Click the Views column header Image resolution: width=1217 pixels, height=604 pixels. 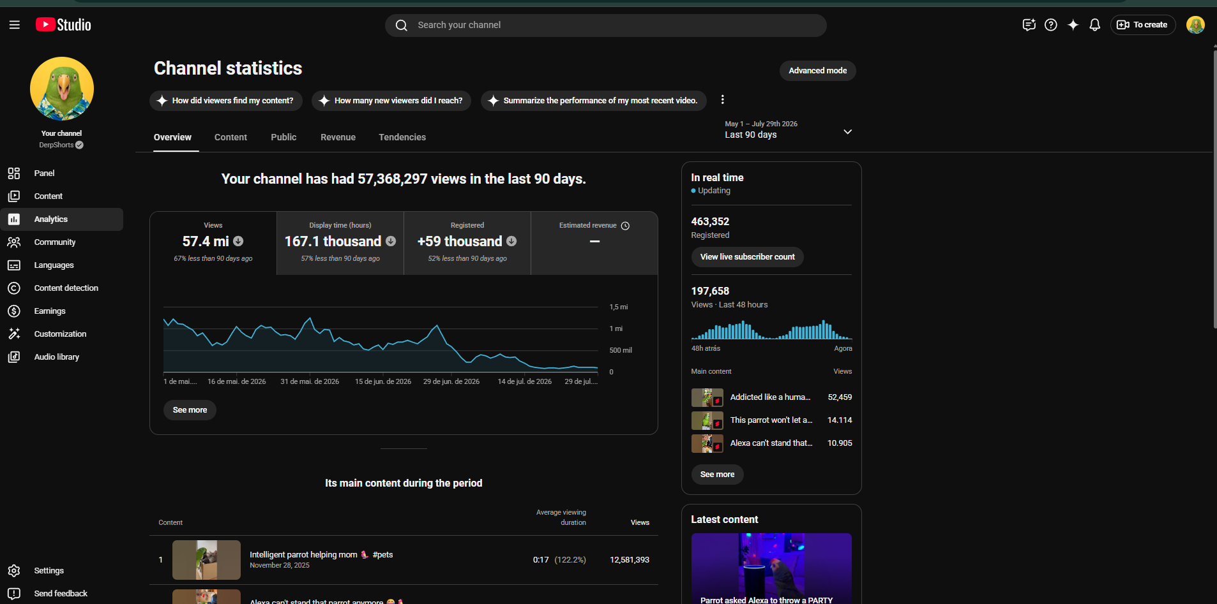[x=640, y=523]
